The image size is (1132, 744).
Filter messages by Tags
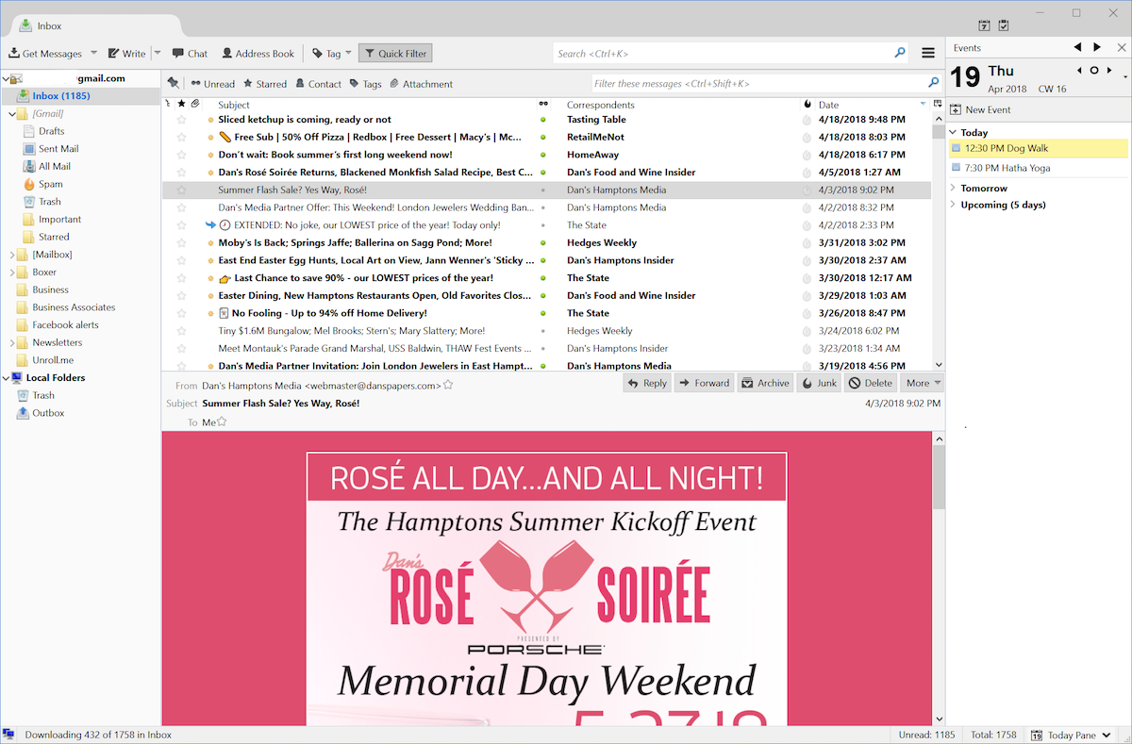tap(365, 84)
